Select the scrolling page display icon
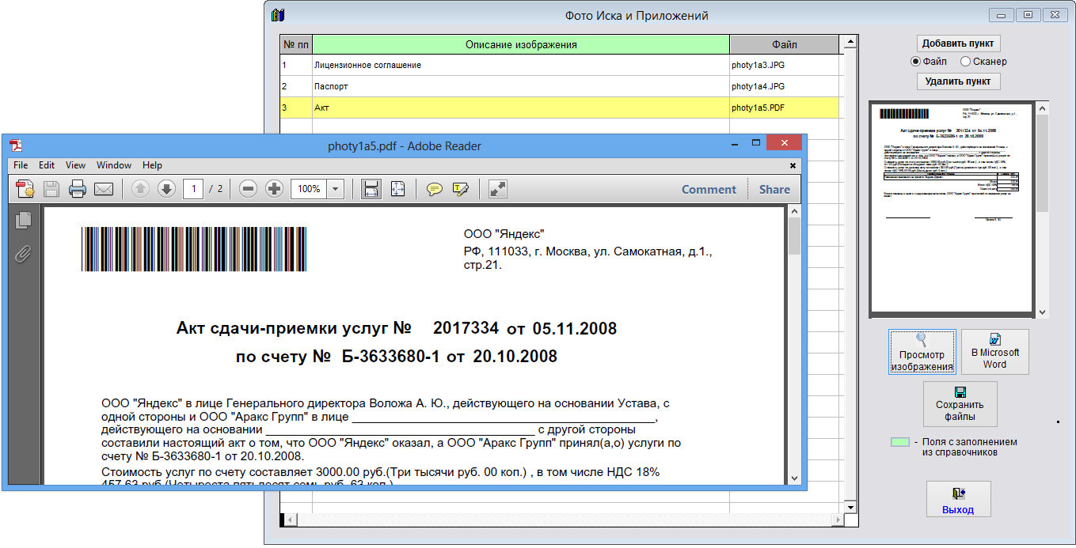The height and width of the screenshot is (548, 1076). tap(371, 189)
